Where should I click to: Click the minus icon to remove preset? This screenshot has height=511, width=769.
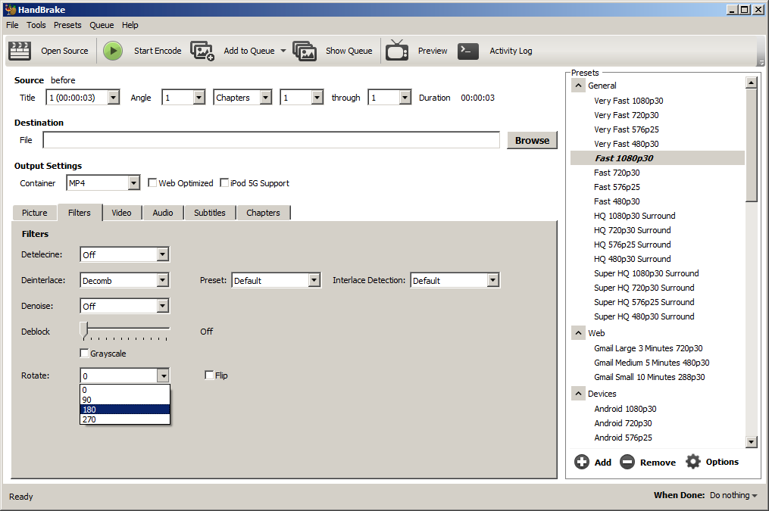pos(627,462)
